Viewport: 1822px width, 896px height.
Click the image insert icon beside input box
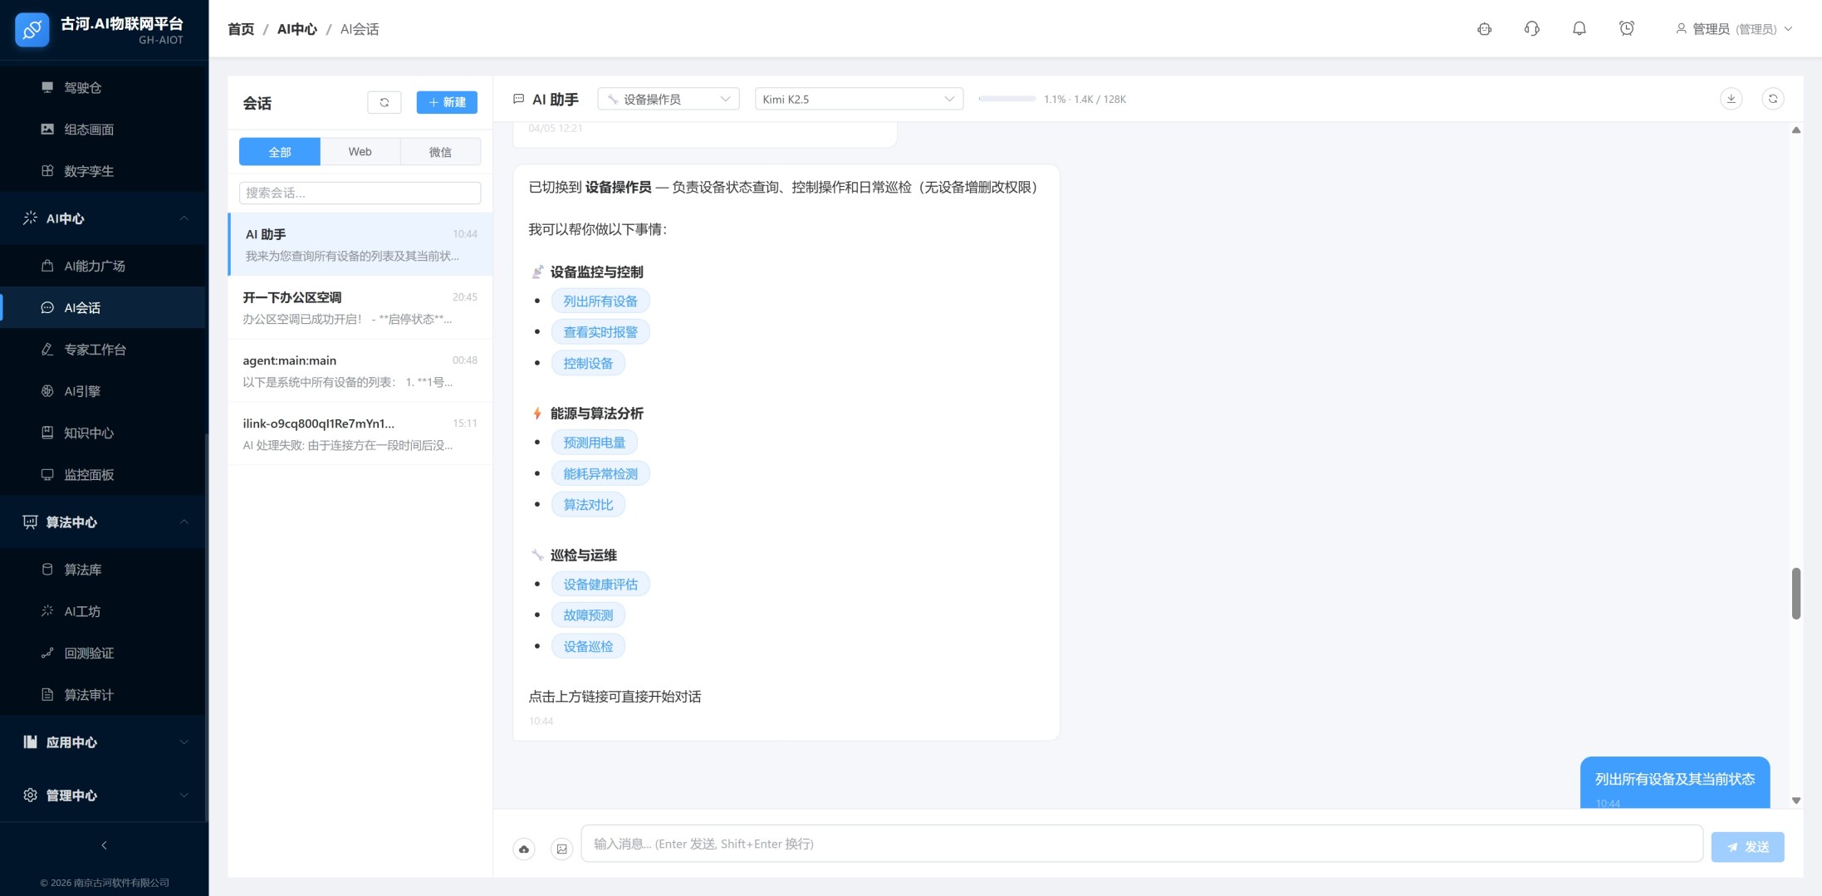(562, 849)
